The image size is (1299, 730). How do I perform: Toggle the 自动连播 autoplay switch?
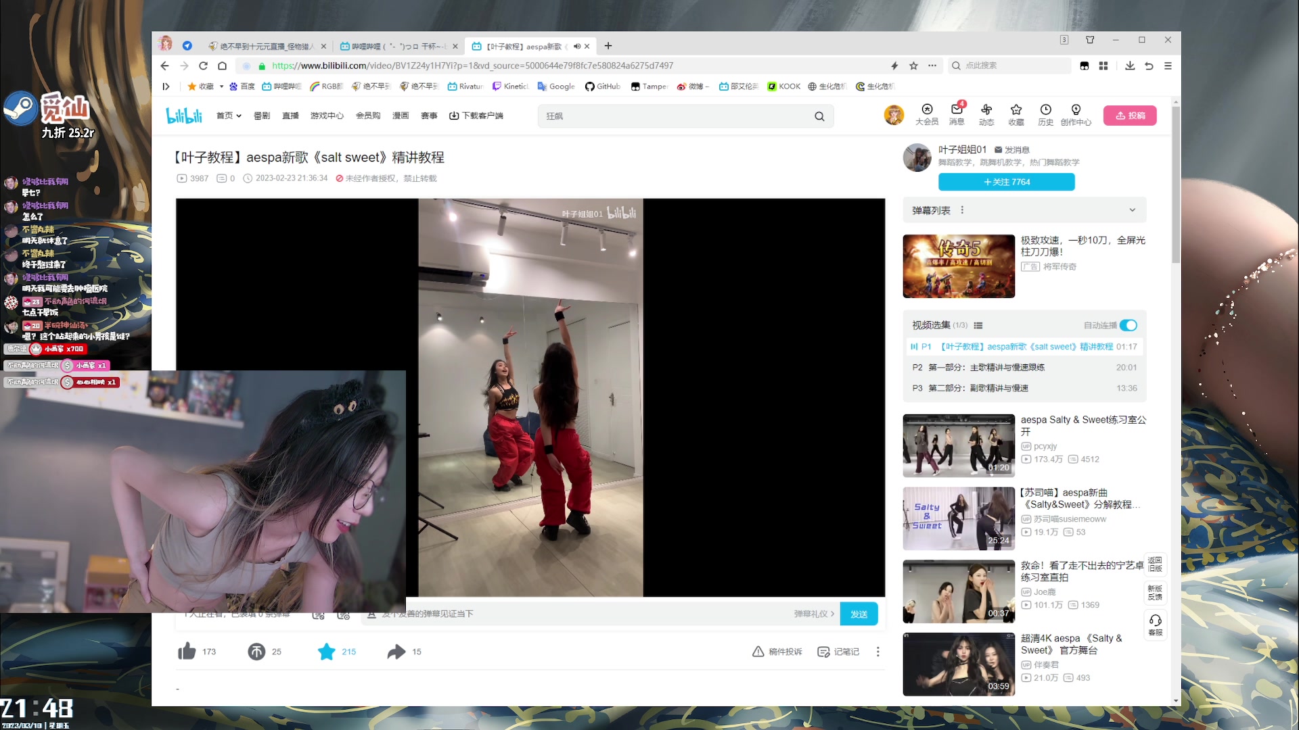(1129, 325)
